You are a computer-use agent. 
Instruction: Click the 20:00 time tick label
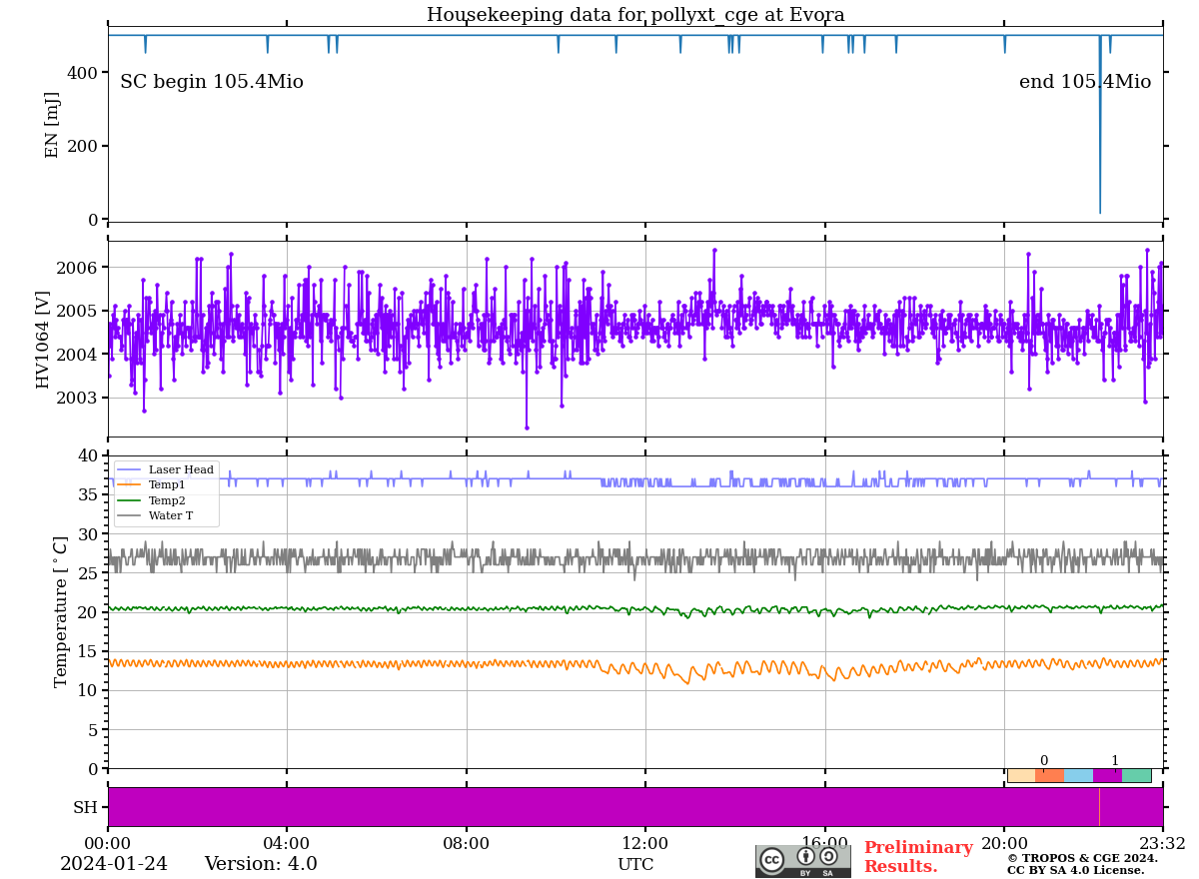pyautogui.click(x=1004, y=843)
